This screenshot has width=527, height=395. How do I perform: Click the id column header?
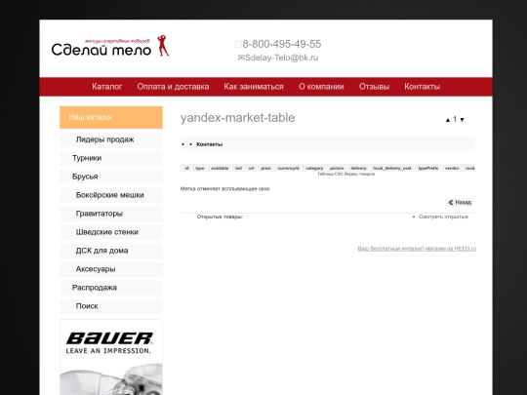[186, 168]
